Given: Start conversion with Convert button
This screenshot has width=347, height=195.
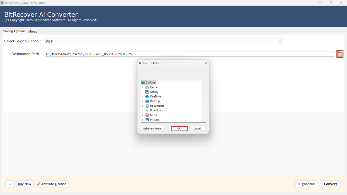Looking at the screenshot, I should [330, 184].
